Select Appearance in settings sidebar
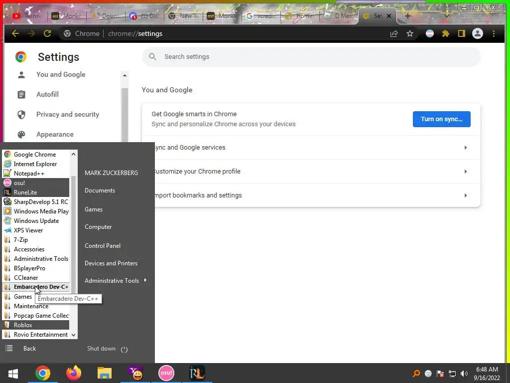This screenshot has width=510, height=383. (55, 135)
